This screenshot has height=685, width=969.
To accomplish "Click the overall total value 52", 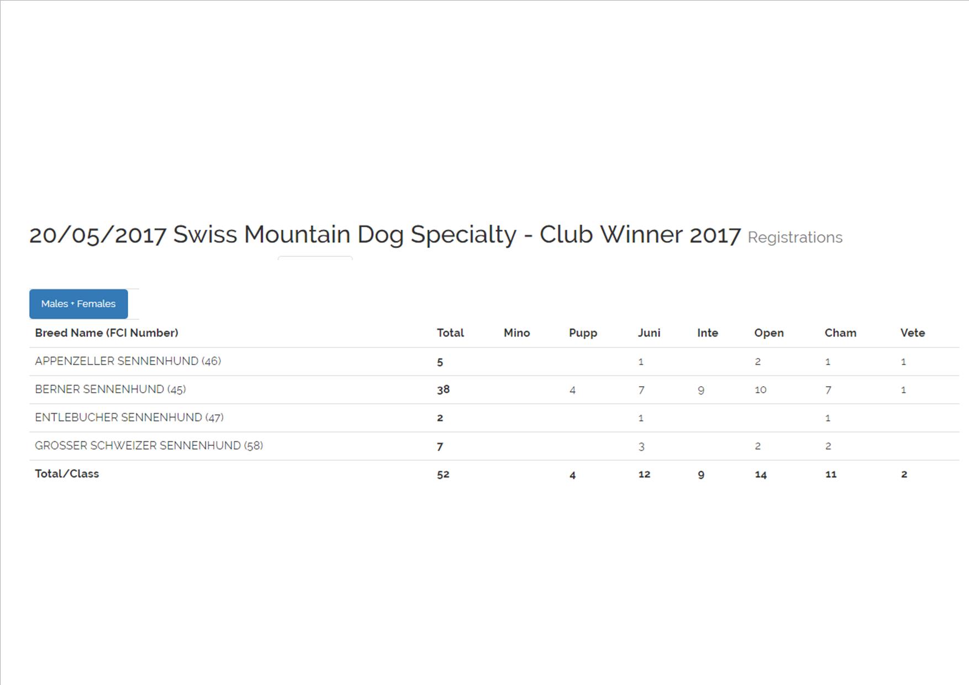I will tap(443, 475).
